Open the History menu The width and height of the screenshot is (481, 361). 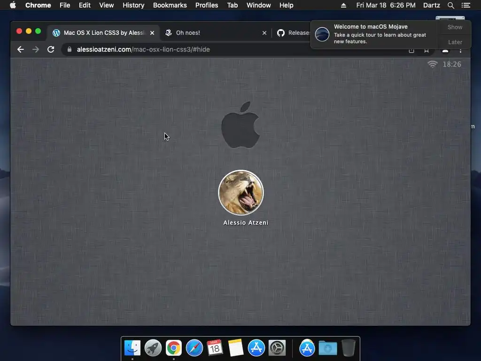click(x=133, y=5)
